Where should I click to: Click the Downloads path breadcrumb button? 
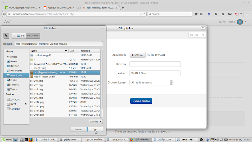[33, 35]
